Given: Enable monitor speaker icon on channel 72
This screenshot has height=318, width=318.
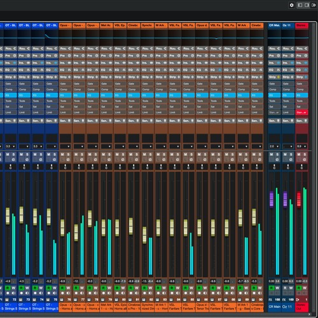Looking at the screenshot, I should [x=14, y=293].
